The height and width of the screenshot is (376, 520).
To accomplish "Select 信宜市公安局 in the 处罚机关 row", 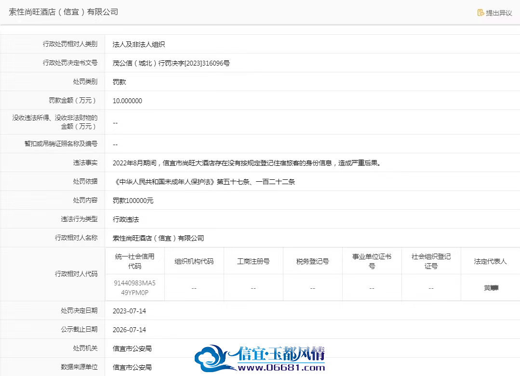I will (133, 349).
